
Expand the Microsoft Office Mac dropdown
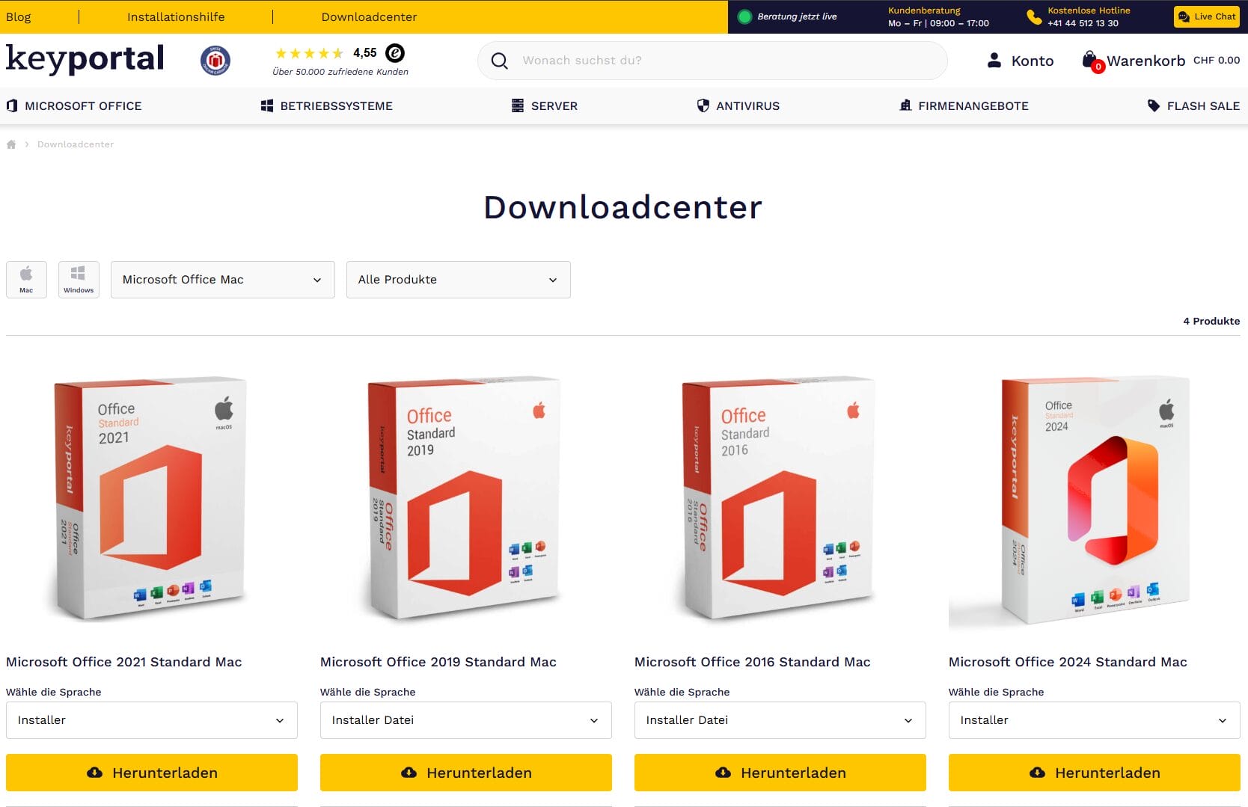222,280
